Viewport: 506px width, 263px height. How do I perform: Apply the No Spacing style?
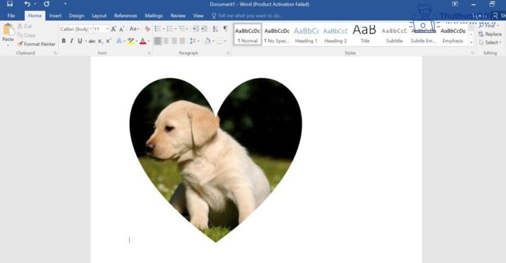pyautogui.click(x=277, y=35)
